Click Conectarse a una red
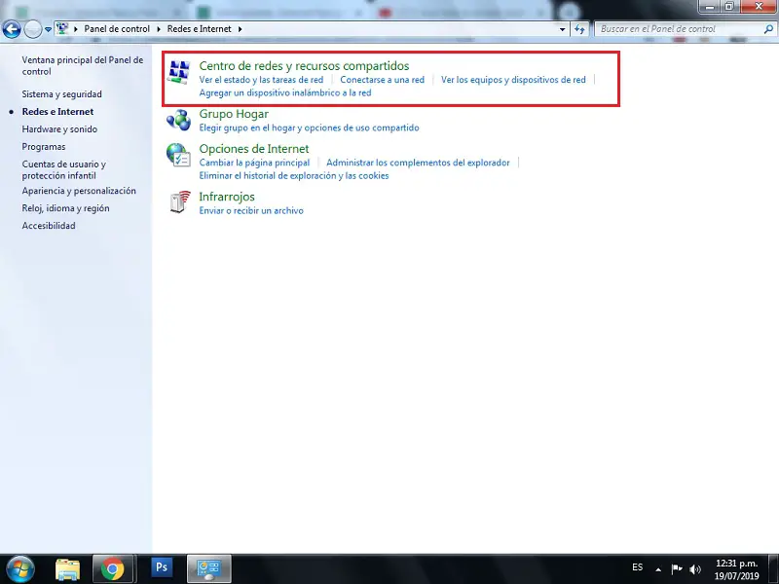This screenshot has width=779, height=584. [x=382, y=80]
